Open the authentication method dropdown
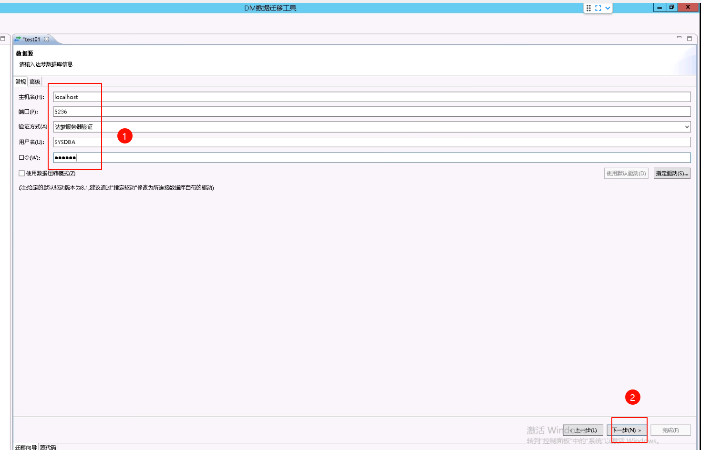Image resolution: width=701 pixels, height=450 pixels. click(x=687, y=127)
